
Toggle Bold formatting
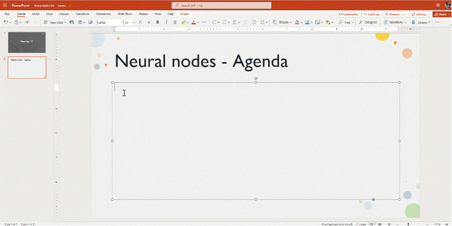(158, 23)
